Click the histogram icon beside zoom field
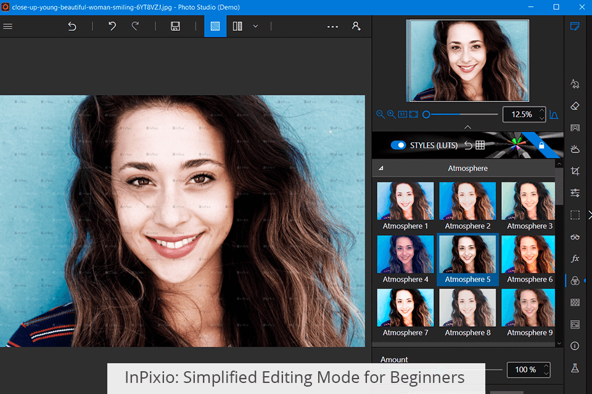 [554, 115]
